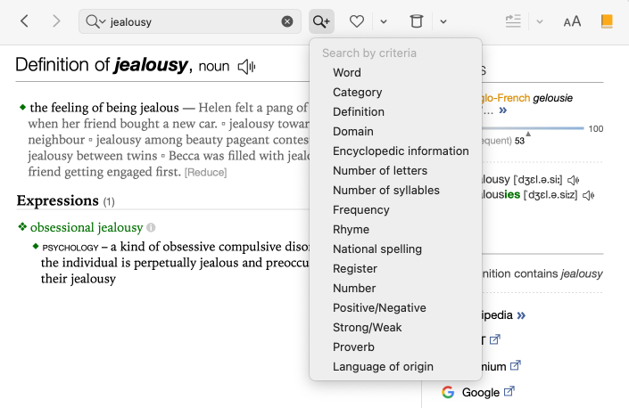Clear the jealousy search field
Viewport: 629px width, 408px height.
(287, 21)
